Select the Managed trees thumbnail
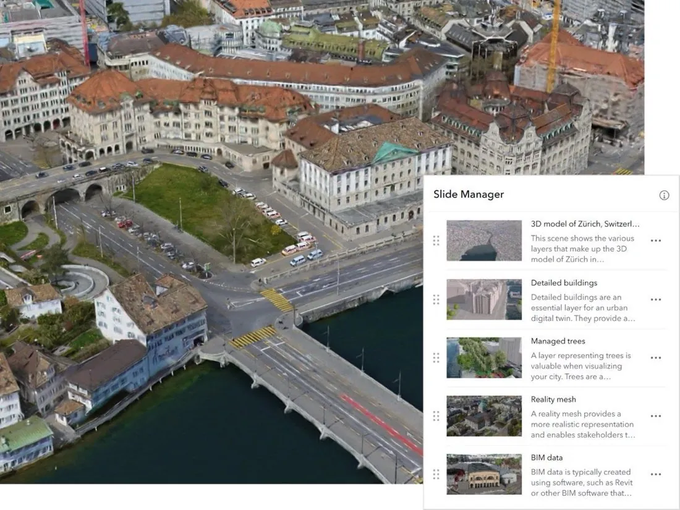 click(x=484, y=358)
